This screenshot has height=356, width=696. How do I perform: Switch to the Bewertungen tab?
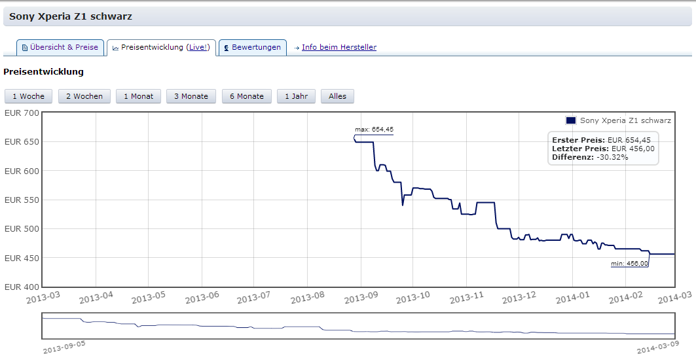click(252, 47)
